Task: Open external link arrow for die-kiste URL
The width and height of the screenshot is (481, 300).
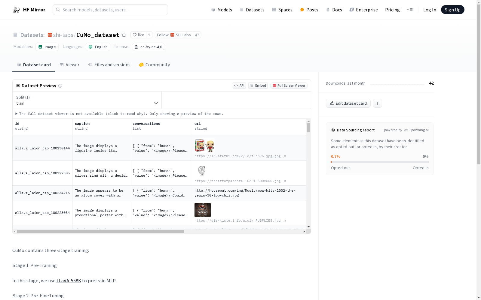Action: pyautogui.click(x=284, y=221)
